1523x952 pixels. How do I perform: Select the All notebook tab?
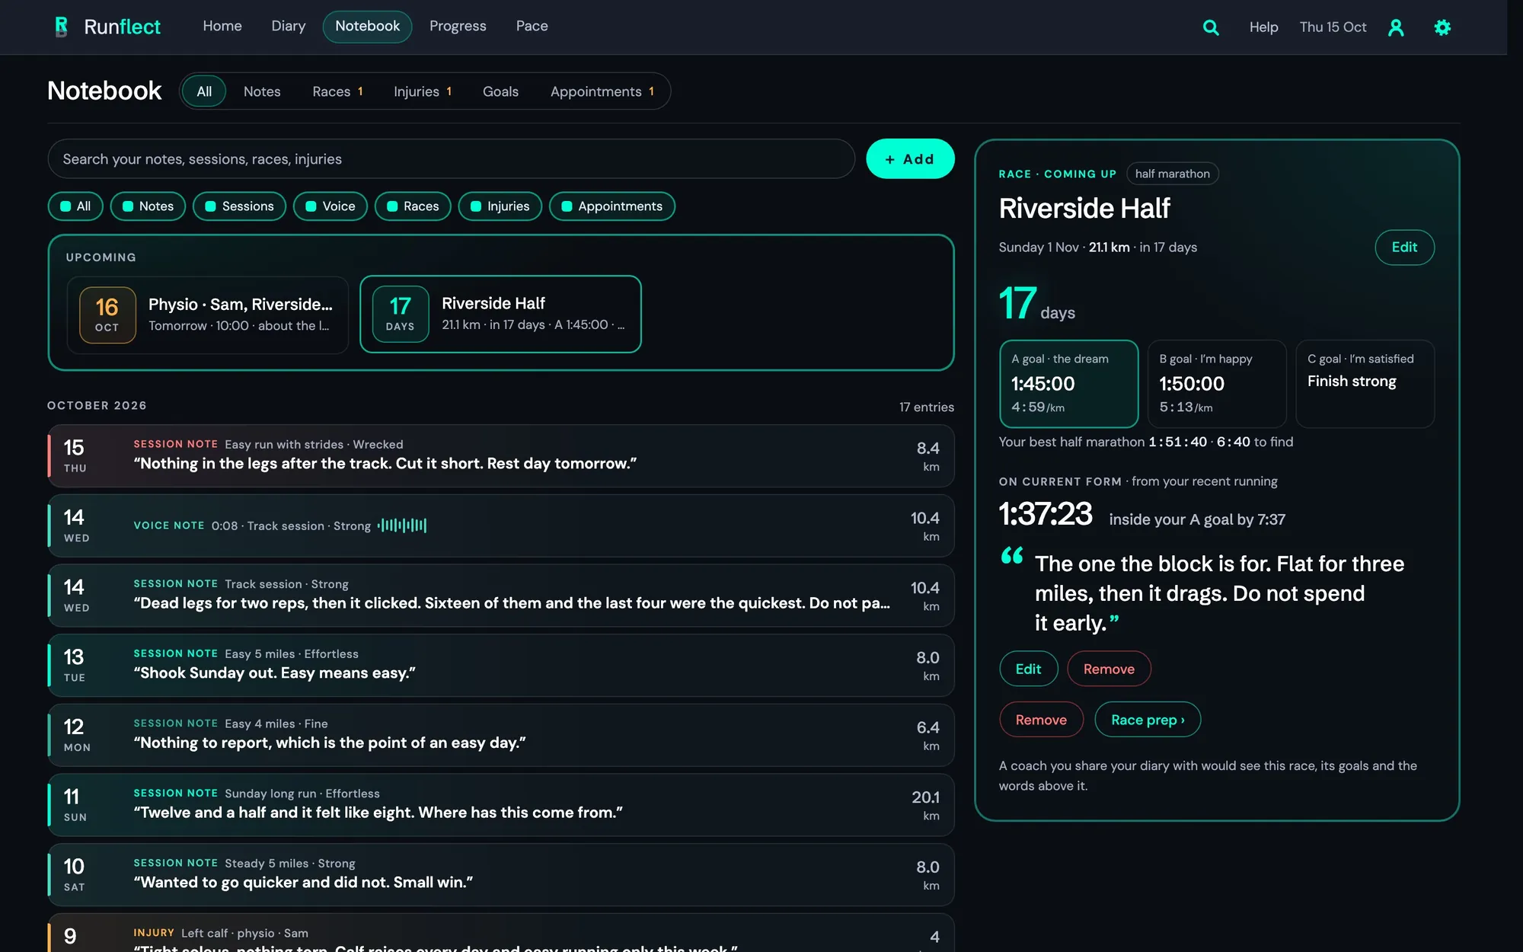[204, 91]
